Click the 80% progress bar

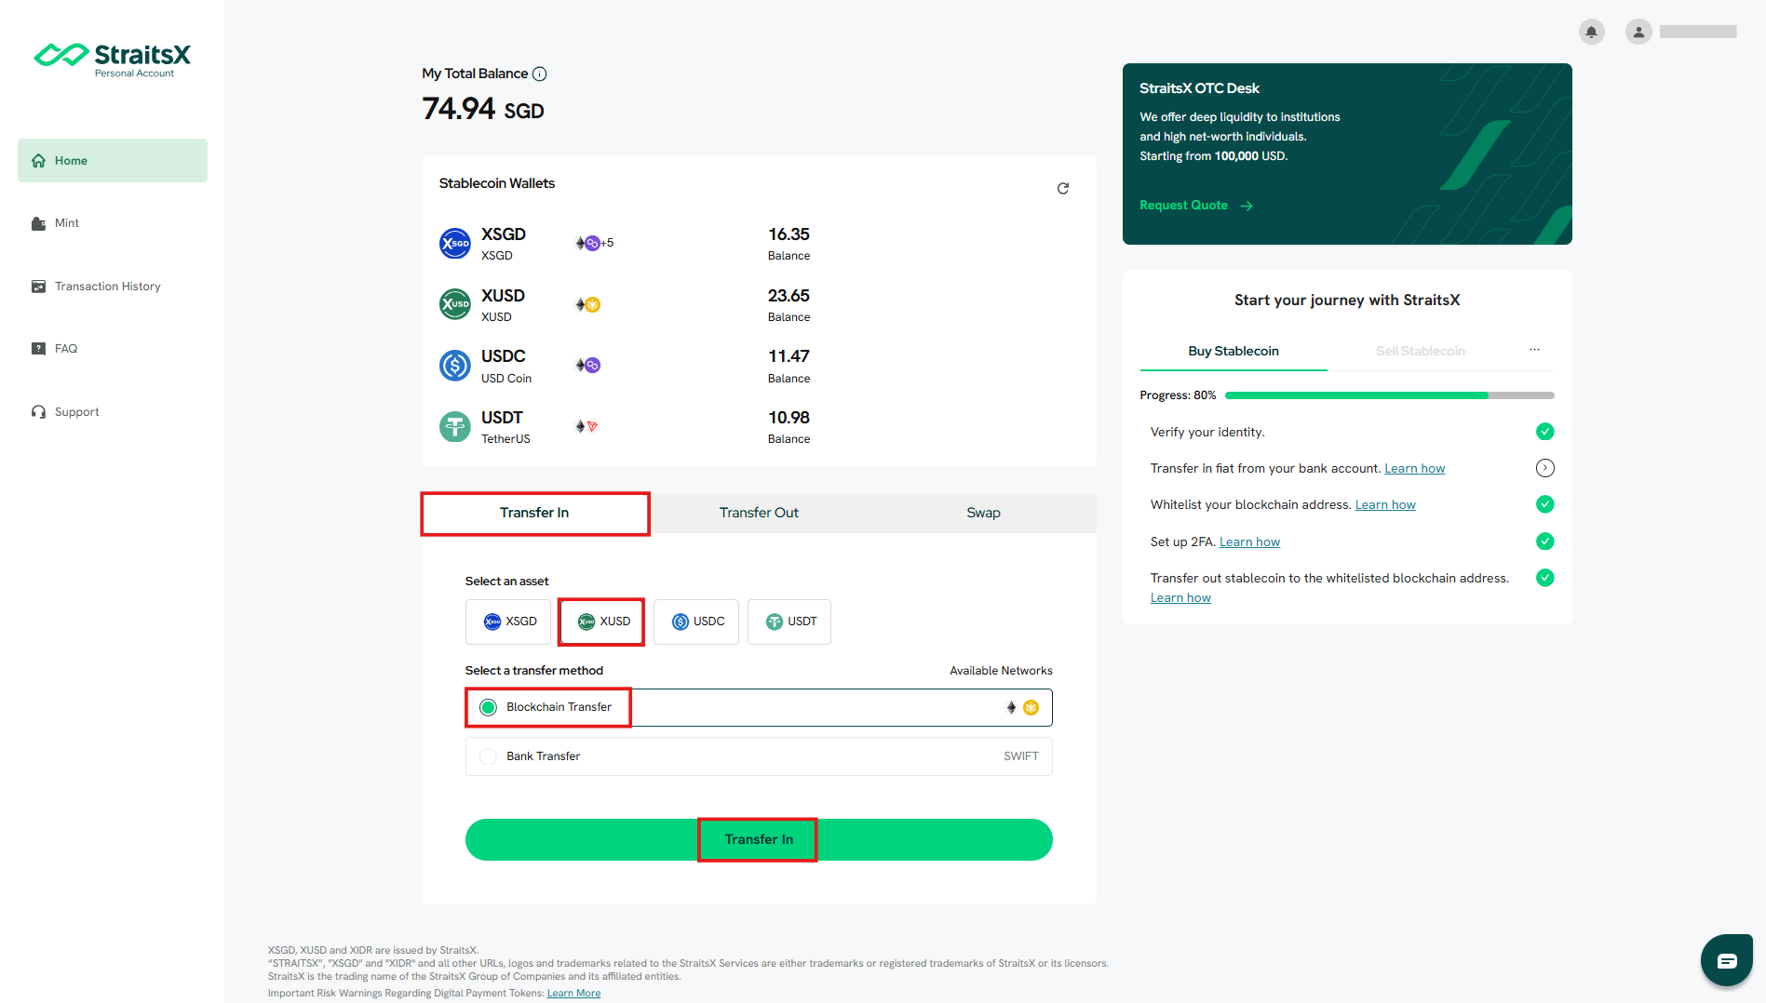(x=1390, y=396)
